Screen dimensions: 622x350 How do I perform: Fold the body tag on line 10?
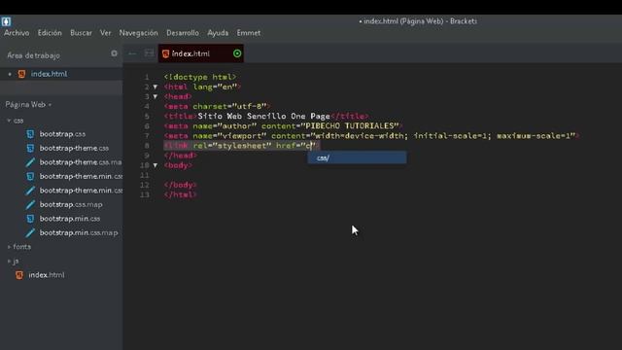[155, 165]
